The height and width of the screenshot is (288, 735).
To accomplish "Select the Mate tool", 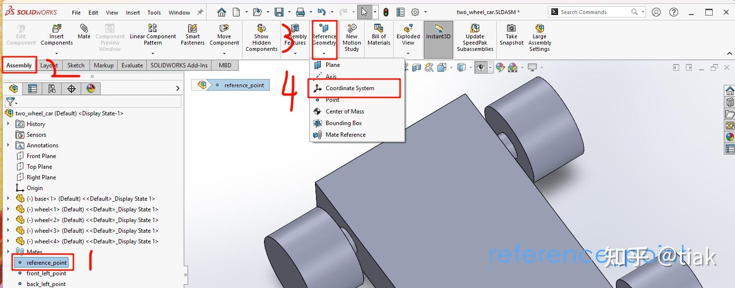I will tap(84, 35).
